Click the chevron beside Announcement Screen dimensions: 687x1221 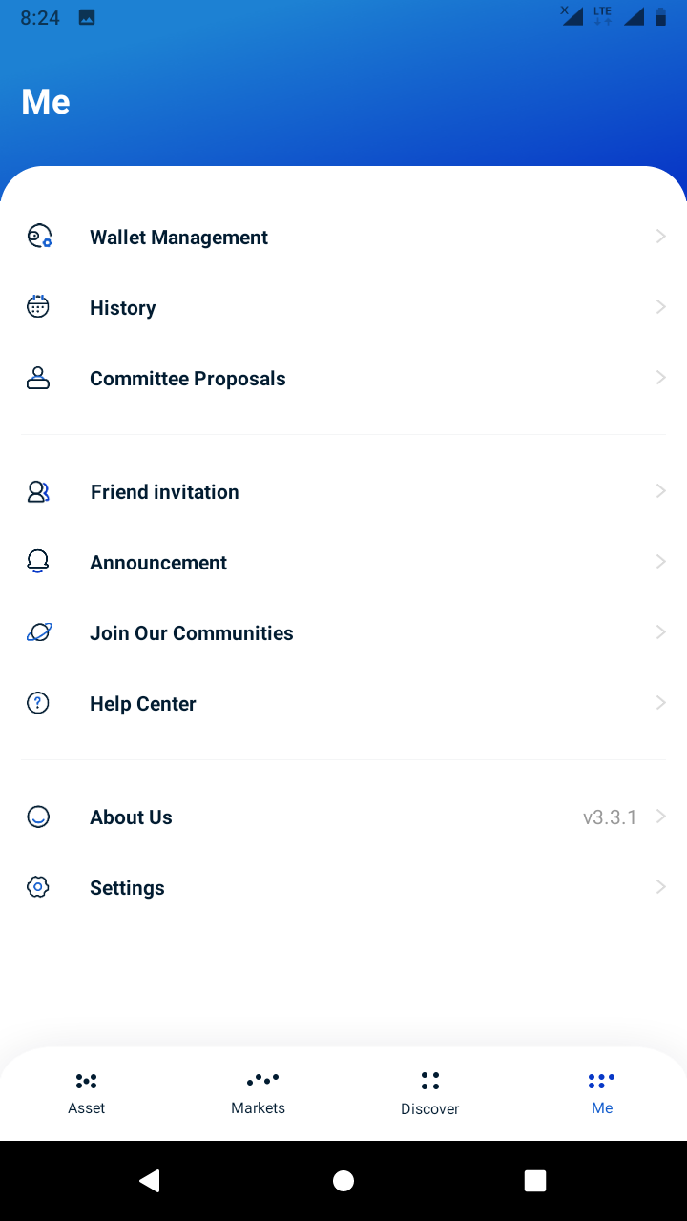click(x=660, y=562)
